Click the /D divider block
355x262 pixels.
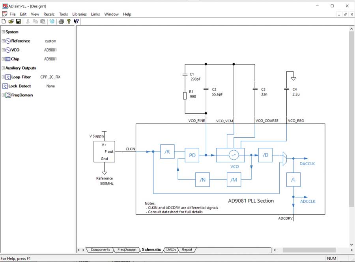point(265,155)
